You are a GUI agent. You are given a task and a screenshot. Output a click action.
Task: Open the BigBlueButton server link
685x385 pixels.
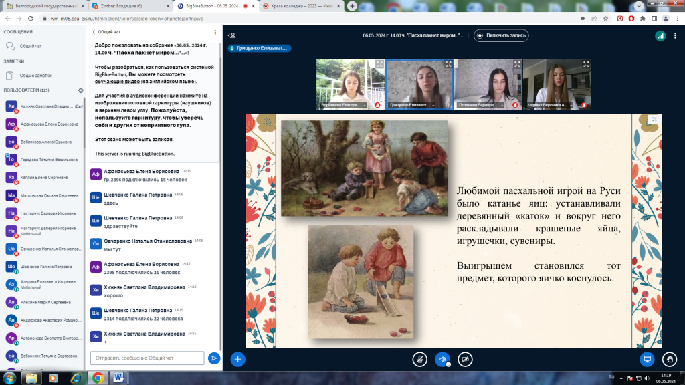(x=157, y=154)
